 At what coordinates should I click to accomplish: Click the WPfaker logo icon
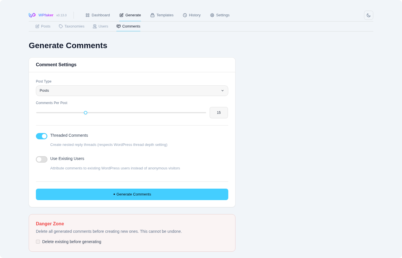[32, 15]
